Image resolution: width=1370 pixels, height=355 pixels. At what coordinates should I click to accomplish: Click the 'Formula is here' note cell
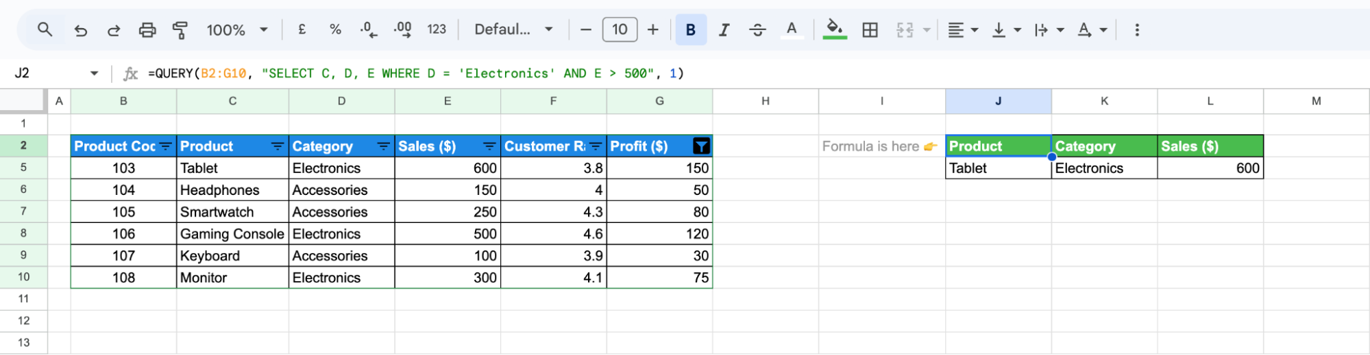(881, 146)
